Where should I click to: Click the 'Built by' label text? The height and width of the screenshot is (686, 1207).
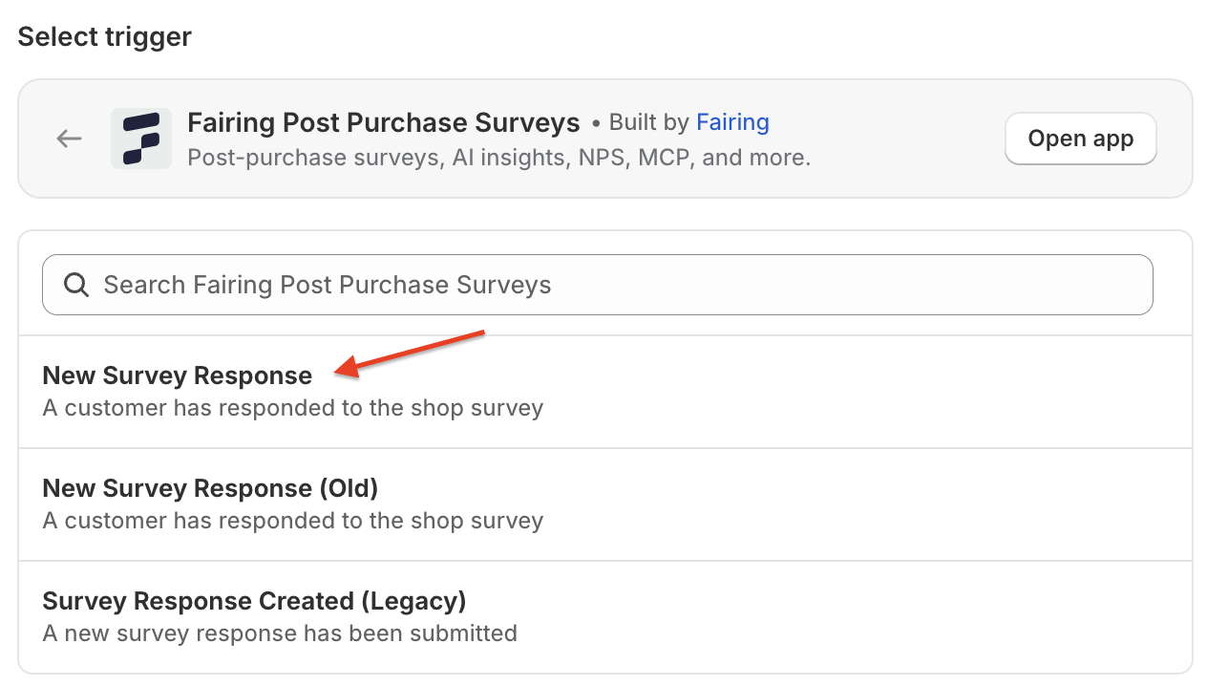pos(649,123)
